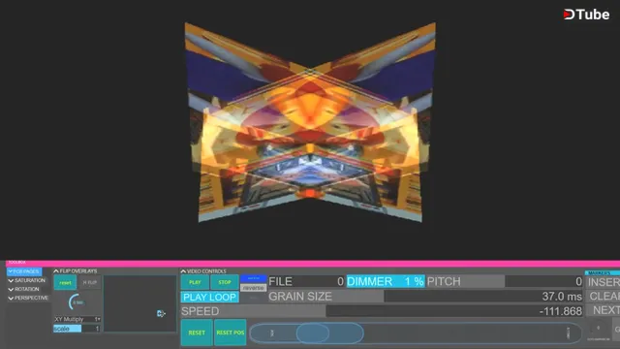
Task: Click the scale value field
Action: click(77, 329)
